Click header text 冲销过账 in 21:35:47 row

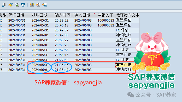click(x=125, y=70)
